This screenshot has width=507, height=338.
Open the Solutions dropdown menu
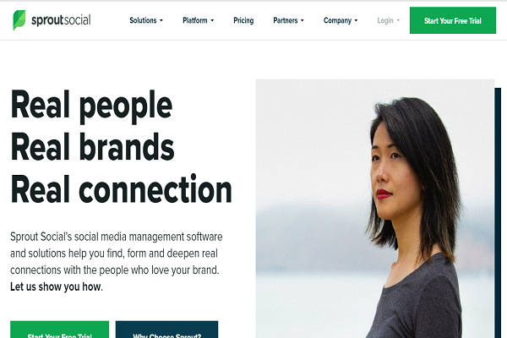pyautogui.click(x=146, y=20)
